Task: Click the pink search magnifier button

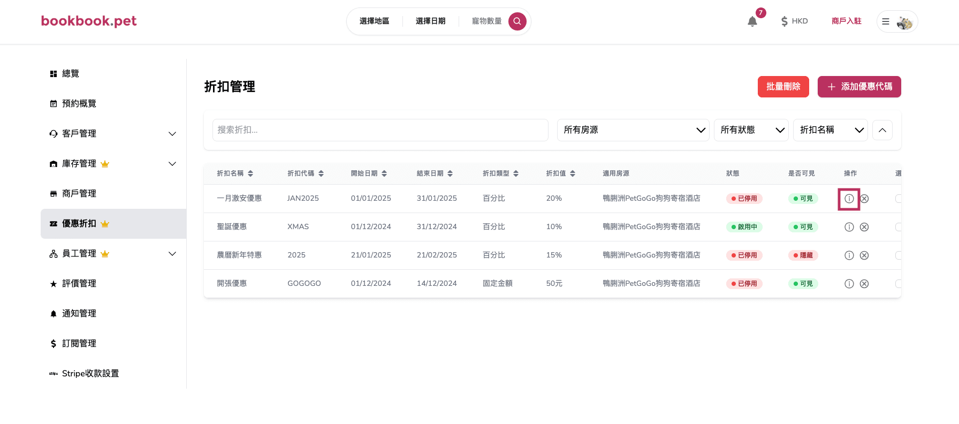Action: point(517,21)
